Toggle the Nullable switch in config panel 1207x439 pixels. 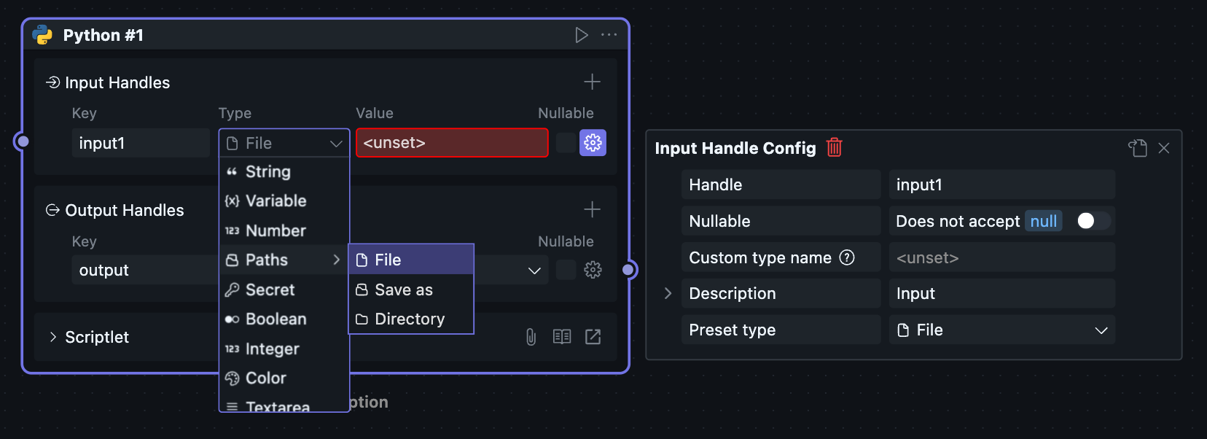pos(1092,221)
